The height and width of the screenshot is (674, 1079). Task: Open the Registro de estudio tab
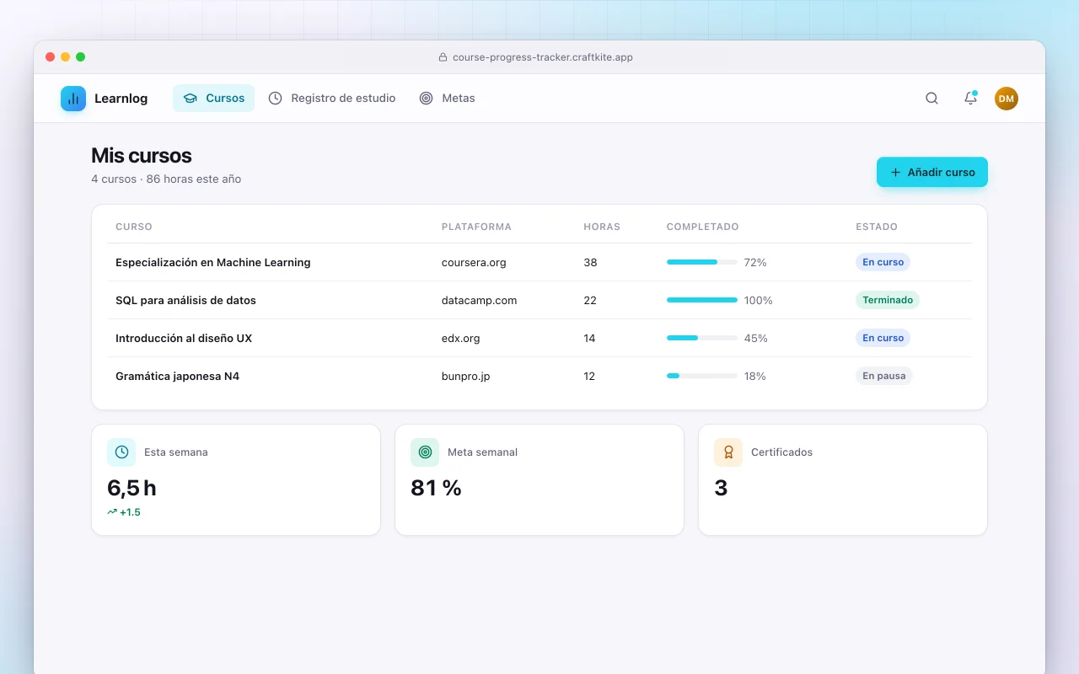coord(332,99)
